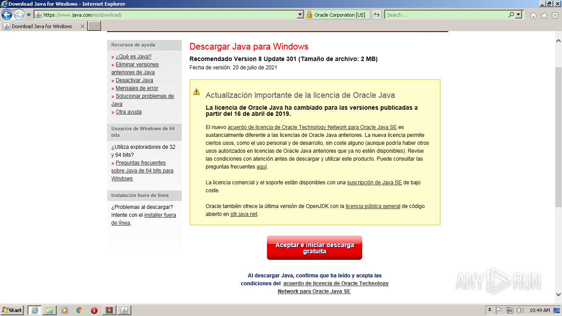
Task: Go forward with the browser Forward arrow
Action: tap(19, 15)
